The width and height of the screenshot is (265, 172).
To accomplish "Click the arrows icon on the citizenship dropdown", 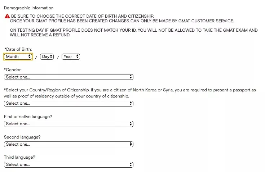I will tap(131, 104).
